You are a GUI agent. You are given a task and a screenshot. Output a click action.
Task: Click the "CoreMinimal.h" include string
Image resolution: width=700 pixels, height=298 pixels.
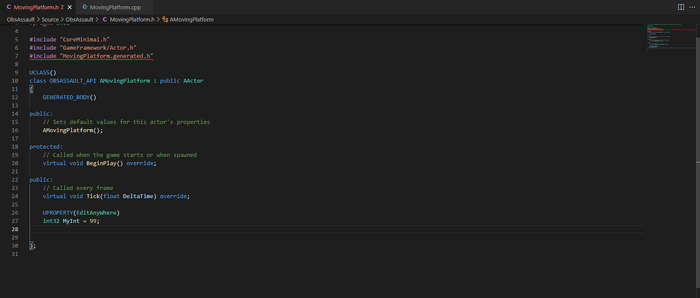85,39
